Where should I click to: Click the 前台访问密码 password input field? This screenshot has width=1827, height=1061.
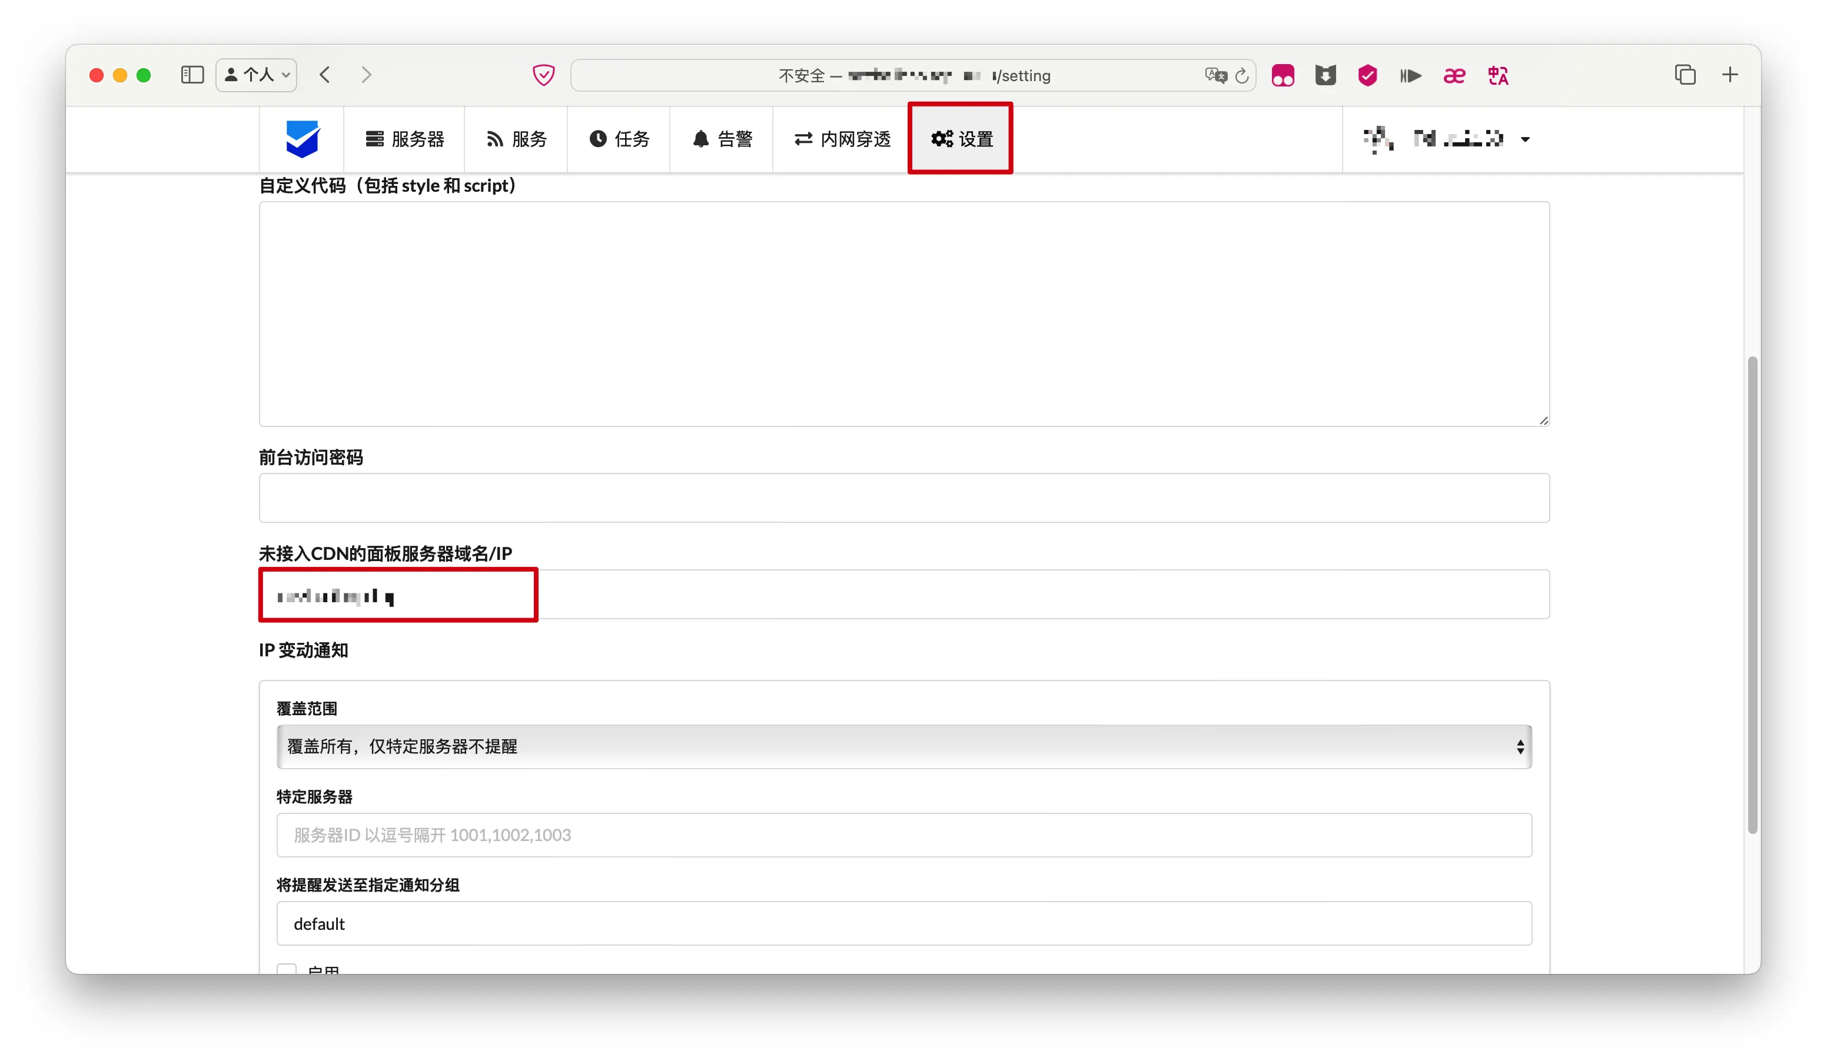pos(903,498)
